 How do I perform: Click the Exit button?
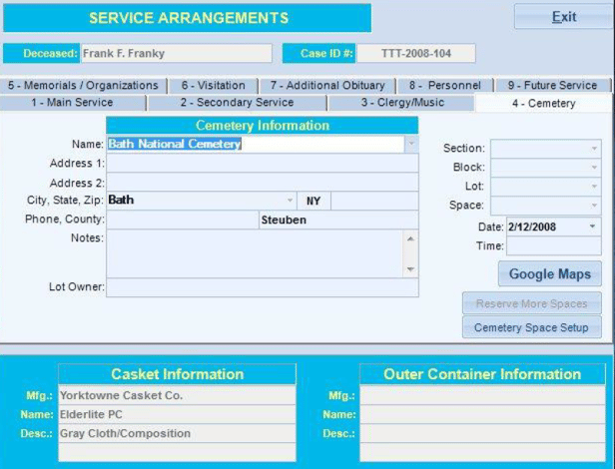click(x=563, y=17)
